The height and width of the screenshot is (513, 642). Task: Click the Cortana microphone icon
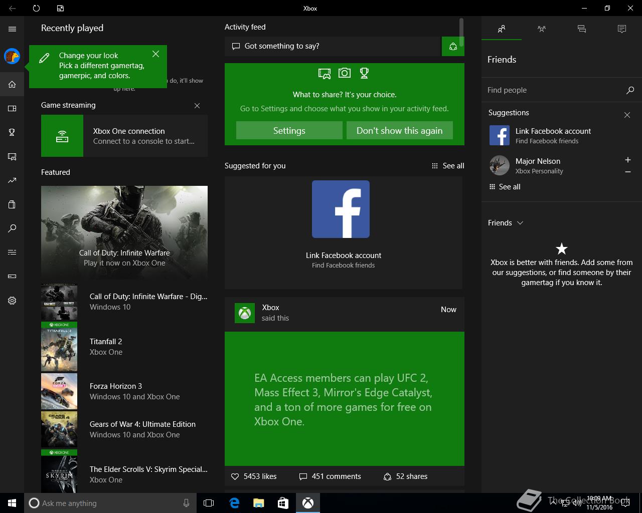(187, 503)
